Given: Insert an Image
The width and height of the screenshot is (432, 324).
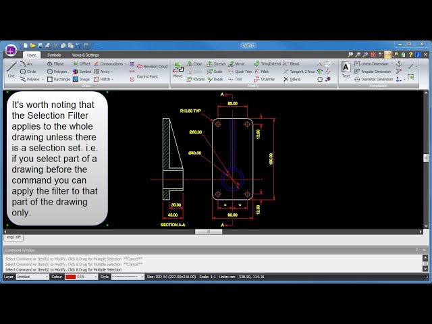Looking at the screenshot, I should click(x=81, y=79).
